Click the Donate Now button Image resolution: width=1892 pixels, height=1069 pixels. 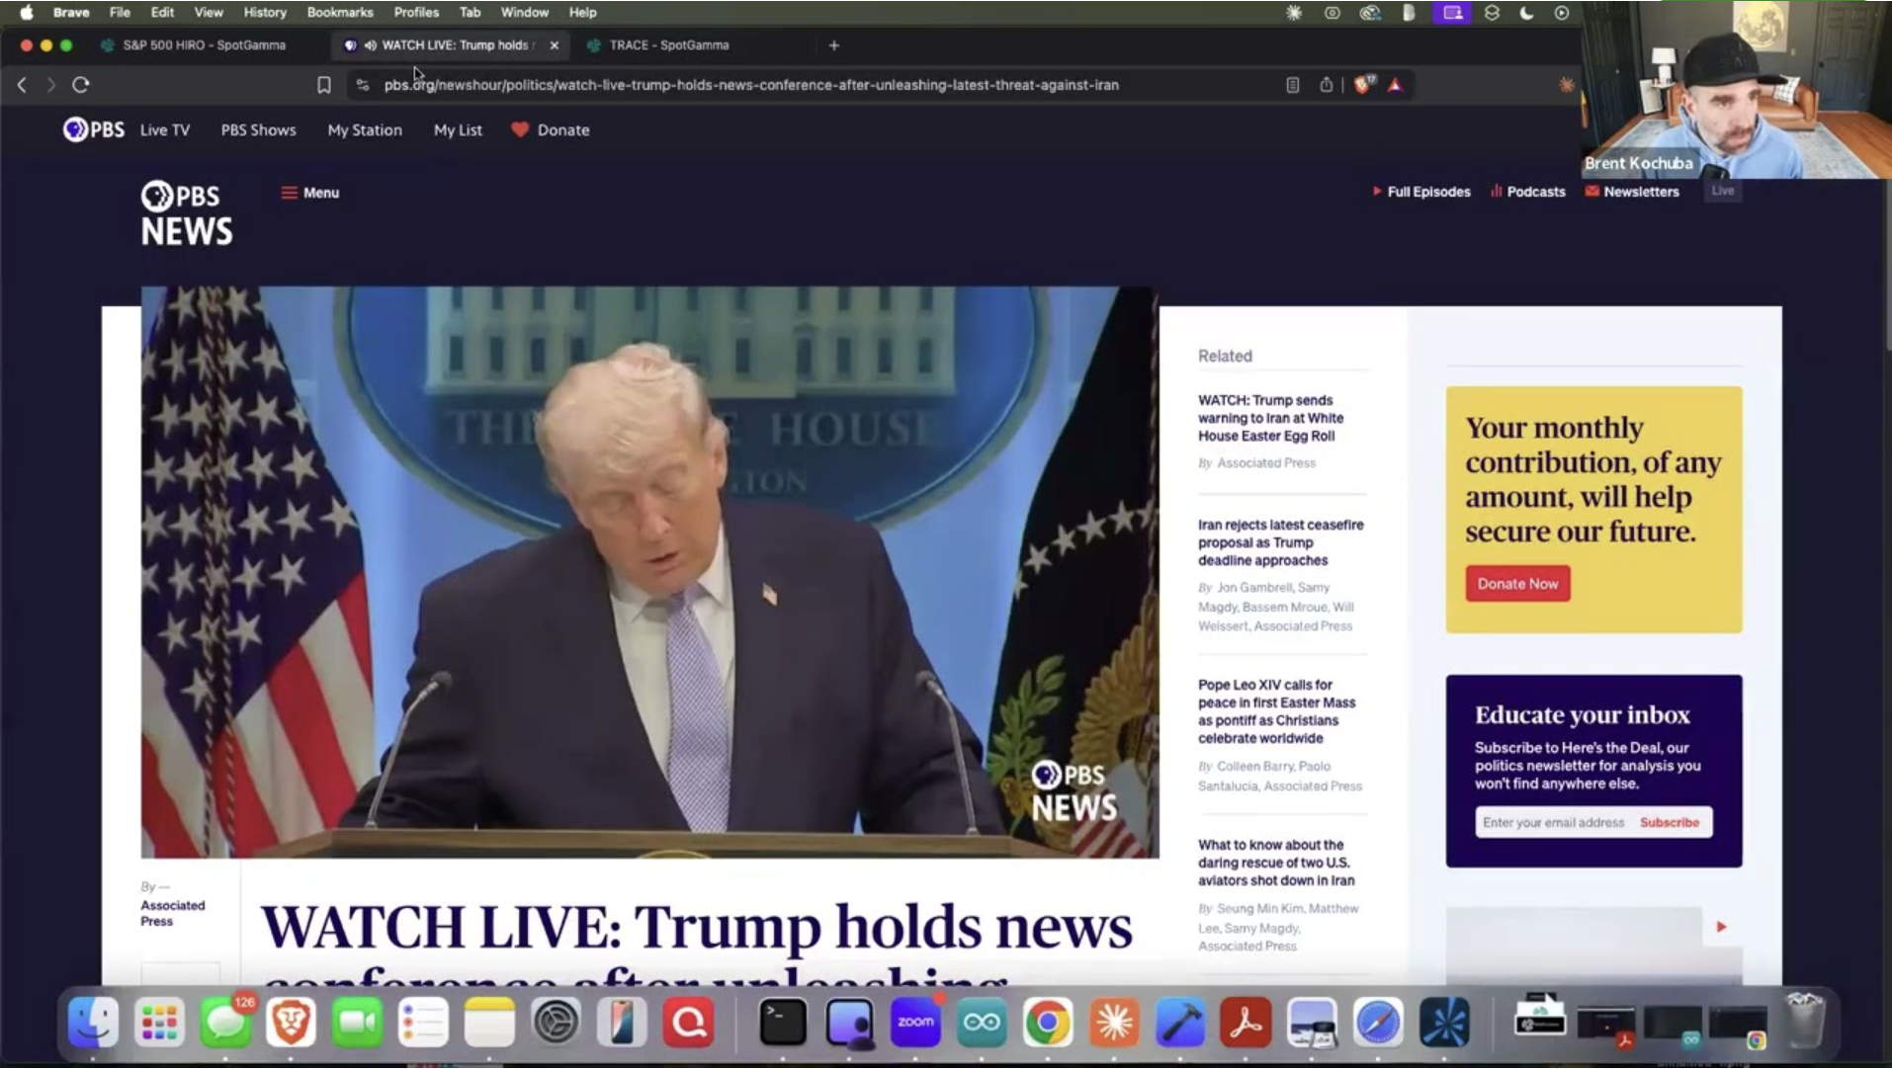[x=1517, y=584]
